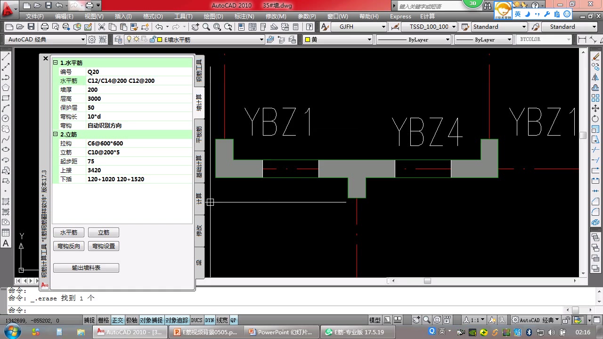This screenshot has width=603, height=339.
Task: Open the TSSD_100_100 dimension style dropdown
Action: click(430, 27)
